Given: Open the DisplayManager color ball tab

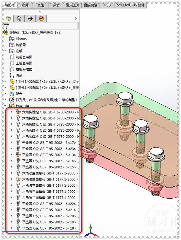Looking at the screenshot, I should [x=41, y=19].
